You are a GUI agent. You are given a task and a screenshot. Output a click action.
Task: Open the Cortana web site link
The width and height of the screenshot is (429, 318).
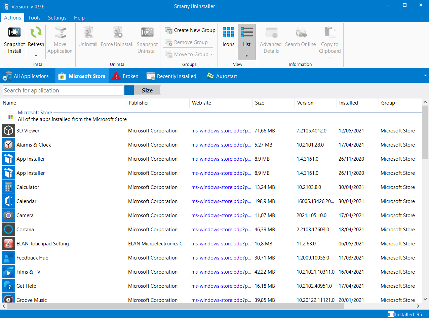tap(221, 230)
